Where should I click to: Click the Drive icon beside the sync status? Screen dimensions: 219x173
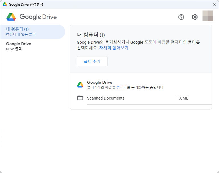point(80,85)
